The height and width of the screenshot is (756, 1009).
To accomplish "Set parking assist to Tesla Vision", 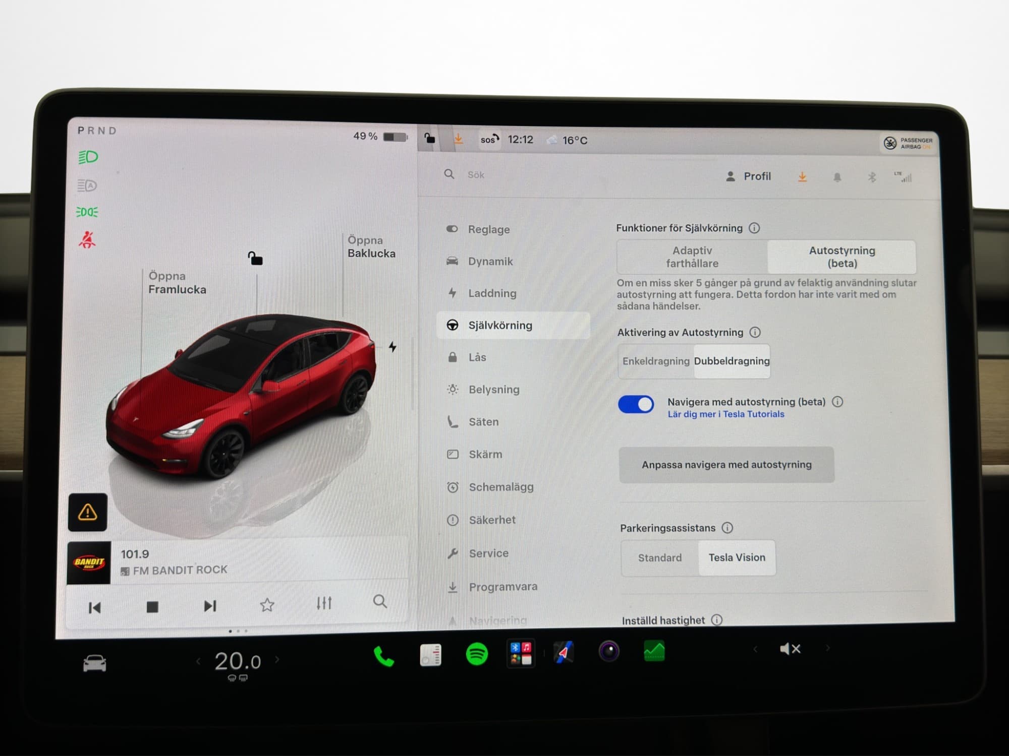I will point(737,557).
